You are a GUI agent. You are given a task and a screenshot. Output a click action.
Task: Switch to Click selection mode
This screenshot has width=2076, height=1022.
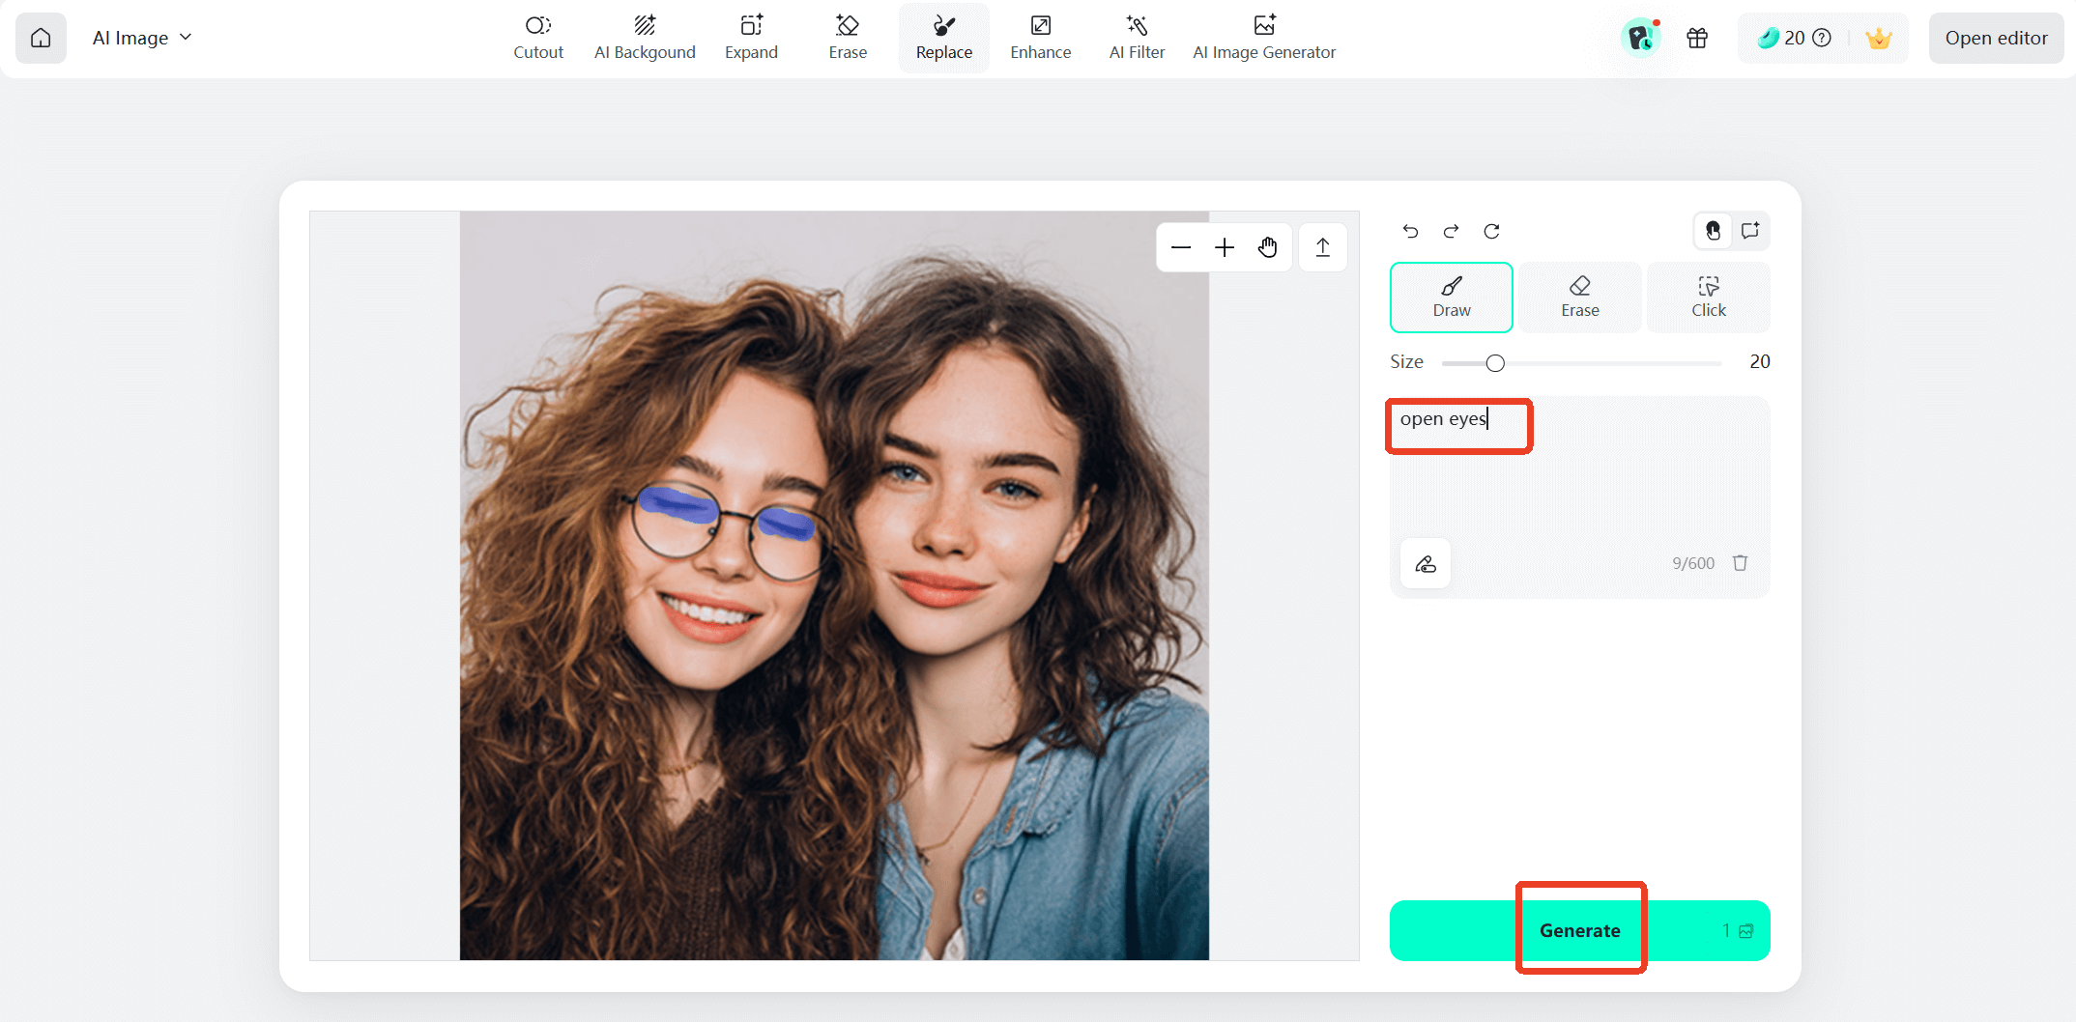1708,297
